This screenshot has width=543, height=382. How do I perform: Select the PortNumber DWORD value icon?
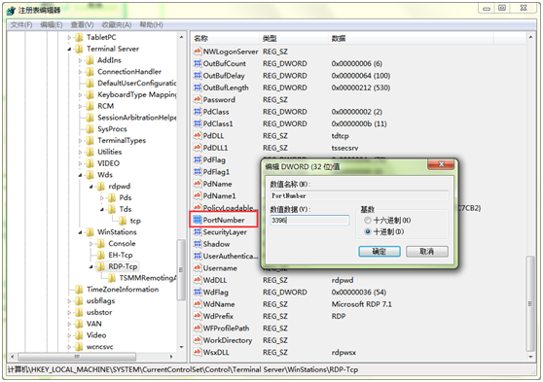pos(198,220)
